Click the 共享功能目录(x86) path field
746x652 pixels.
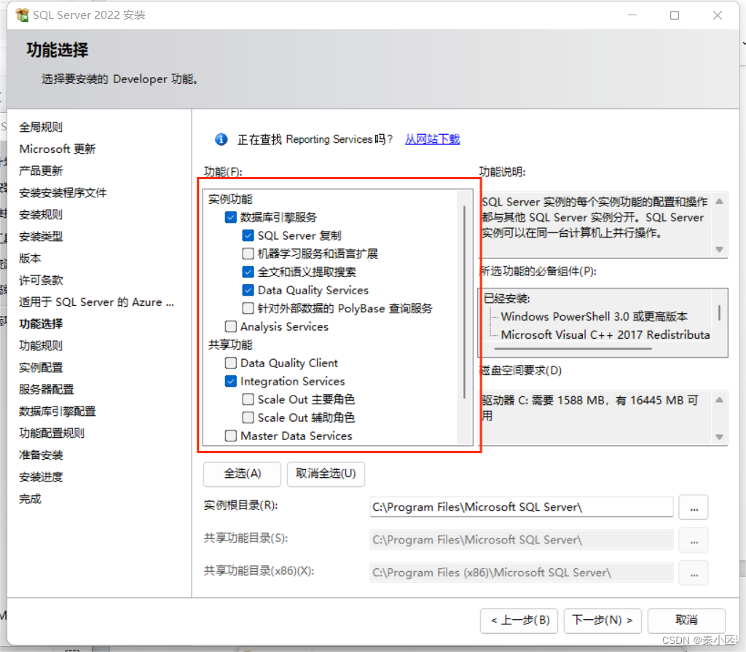522,573
